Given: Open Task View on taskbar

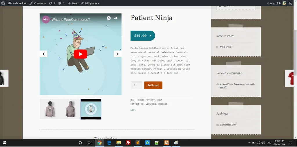Looking at the screenshot, I should coord(90,143).
